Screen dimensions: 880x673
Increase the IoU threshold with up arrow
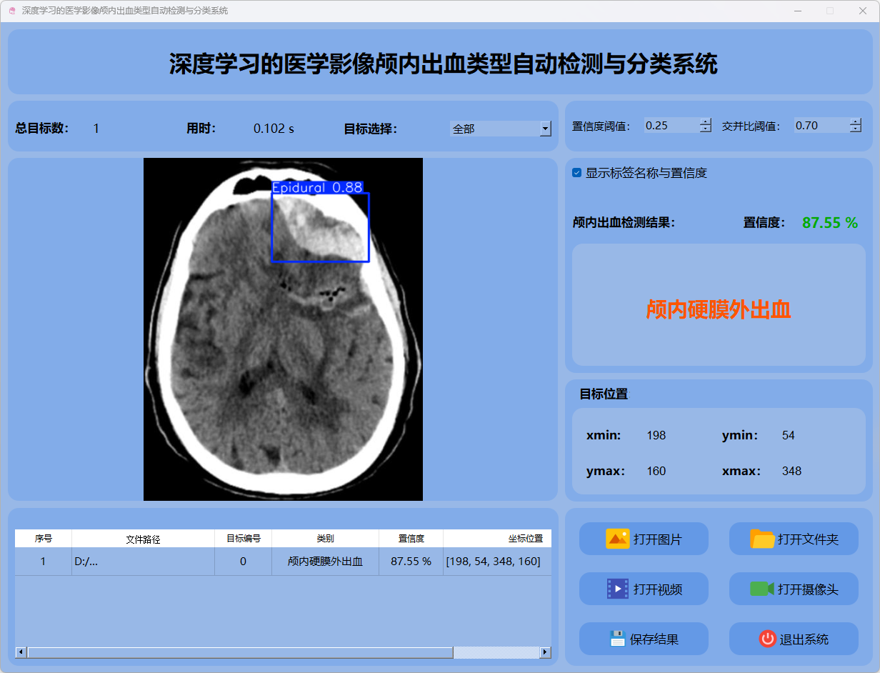[x=856, y=121]
